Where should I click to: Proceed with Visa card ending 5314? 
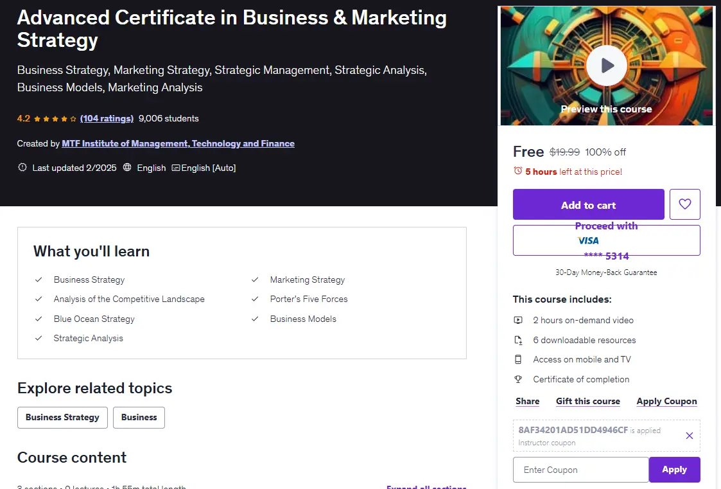[x=607, y=240]
